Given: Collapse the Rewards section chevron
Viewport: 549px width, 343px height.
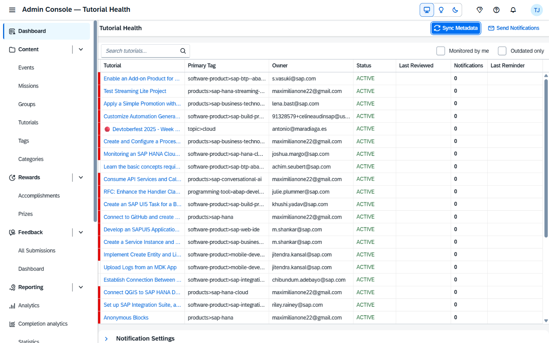Looking at the screenshot, I should (81, 178).
